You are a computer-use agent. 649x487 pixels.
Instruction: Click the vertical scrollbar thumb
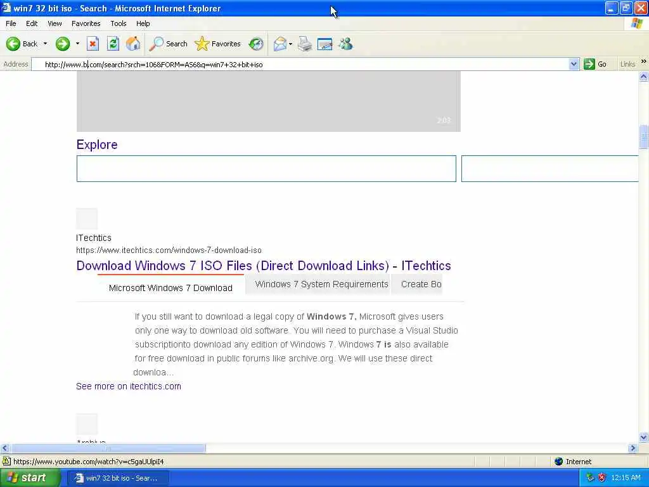644,137
